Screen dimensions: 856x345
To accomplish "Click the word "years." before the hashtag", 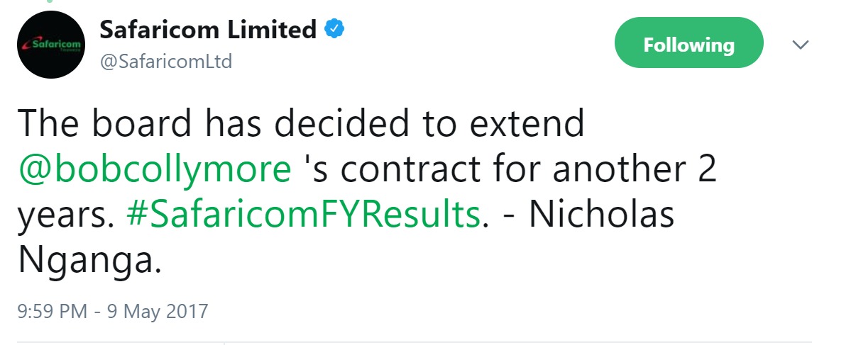I will coord(66,217).
